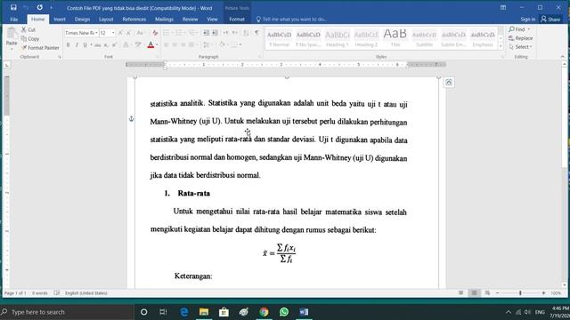Click the red Font Color button

[x=151, y=45]
